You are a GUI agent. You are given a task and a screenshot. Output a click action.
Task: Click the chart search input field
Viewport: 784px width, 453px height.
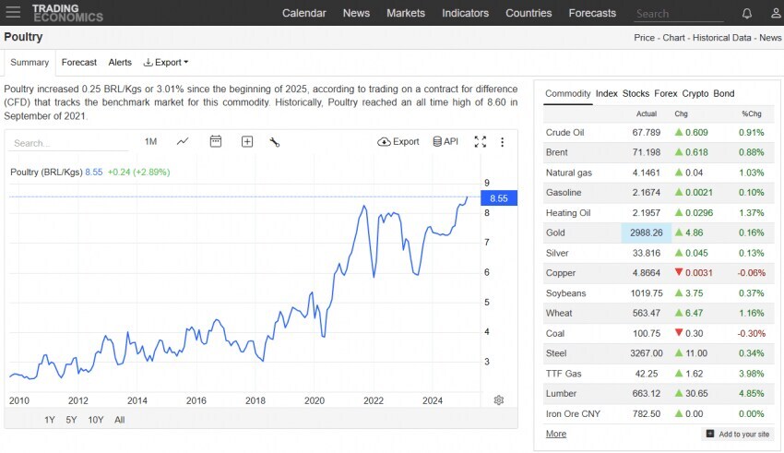(69, 143)
